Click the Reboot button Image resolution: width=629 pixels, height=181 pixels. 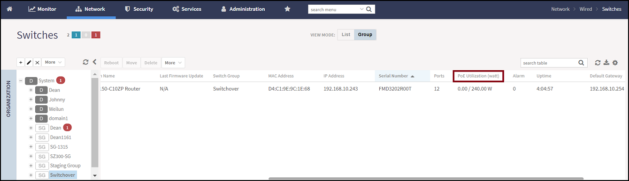[112, 63]
